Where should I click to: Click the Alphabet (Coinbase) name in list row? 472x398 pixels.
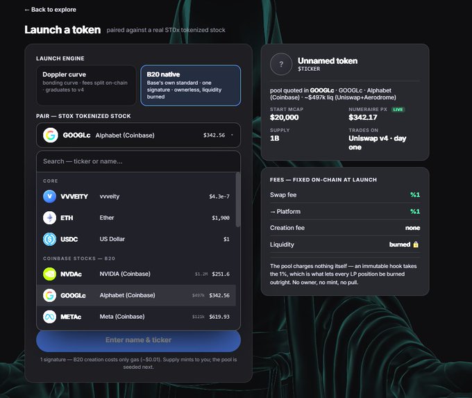127,296
